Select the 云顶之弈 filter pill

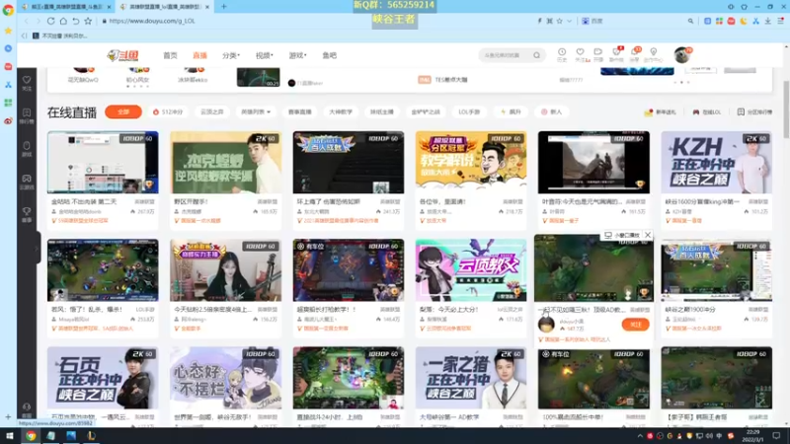click(x=212, y=111)
